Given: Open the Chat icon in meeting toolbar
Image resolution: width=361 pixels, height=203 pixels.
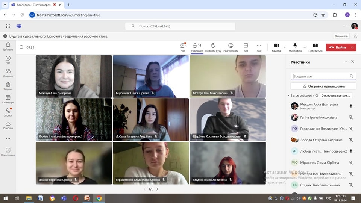Looking at the screenshot, I should tap(183, 46).
